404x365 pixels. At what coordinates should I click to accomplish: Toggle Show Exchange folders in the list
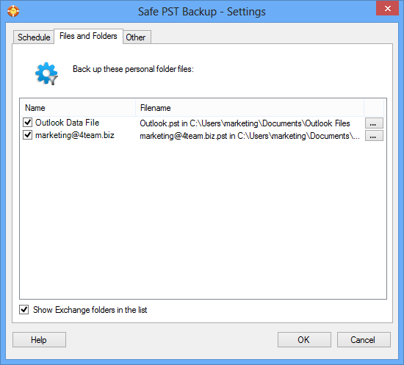pos(24,310)
